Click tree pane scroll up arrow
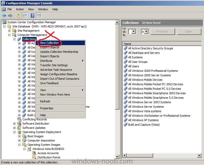 [117, 22]
